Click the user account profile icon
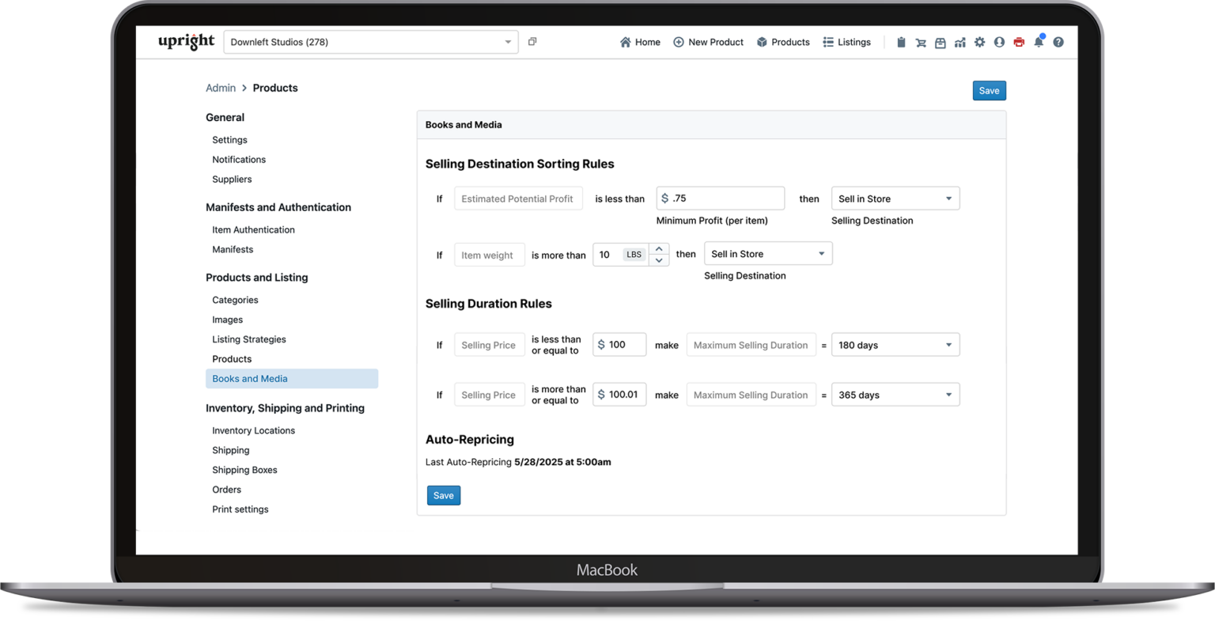1215x621 pixels. tap(999, 43)
